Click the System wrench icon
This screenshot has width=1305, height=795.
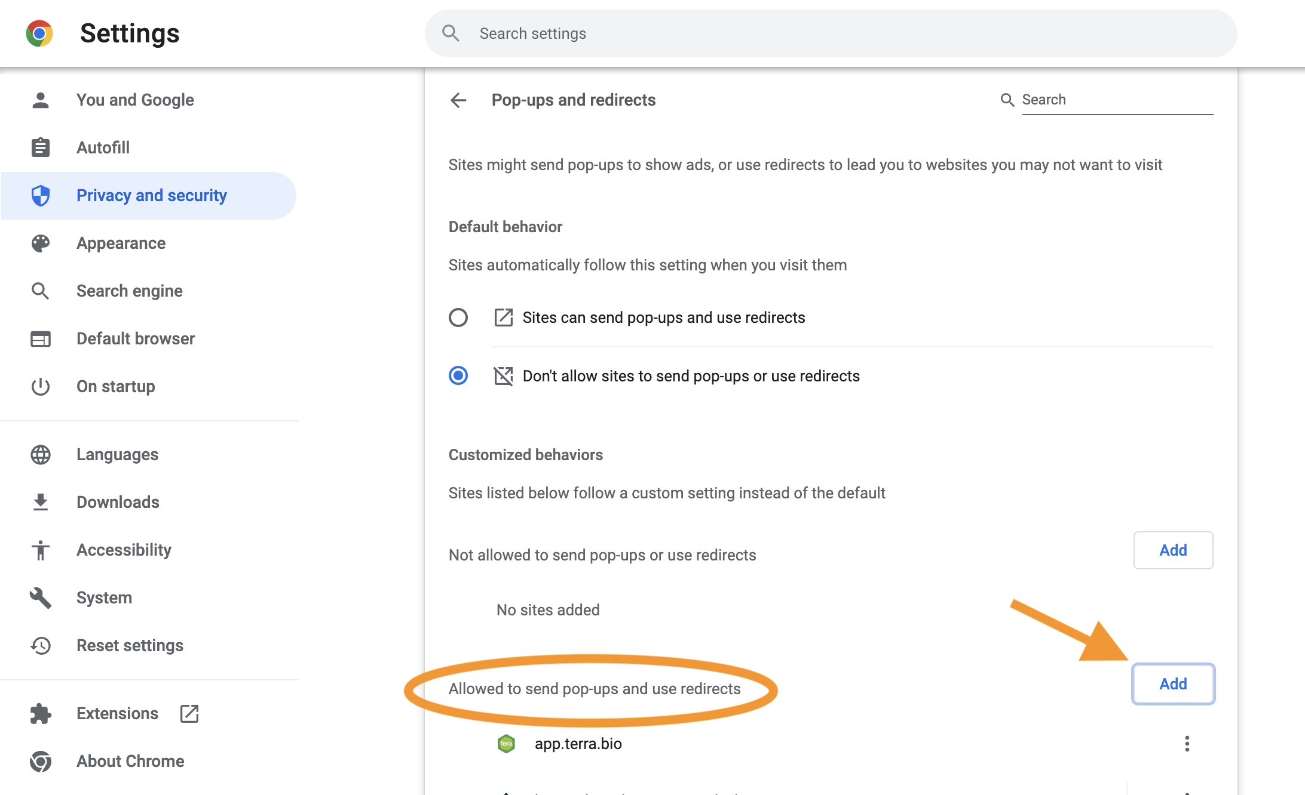[41, 598]
